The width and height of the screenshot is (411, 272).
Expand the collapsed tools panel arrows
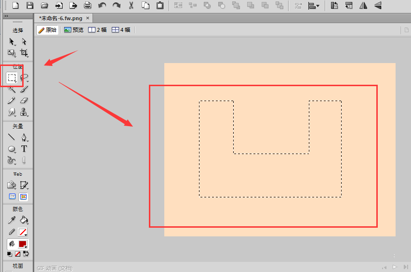(x=6, y=16)
